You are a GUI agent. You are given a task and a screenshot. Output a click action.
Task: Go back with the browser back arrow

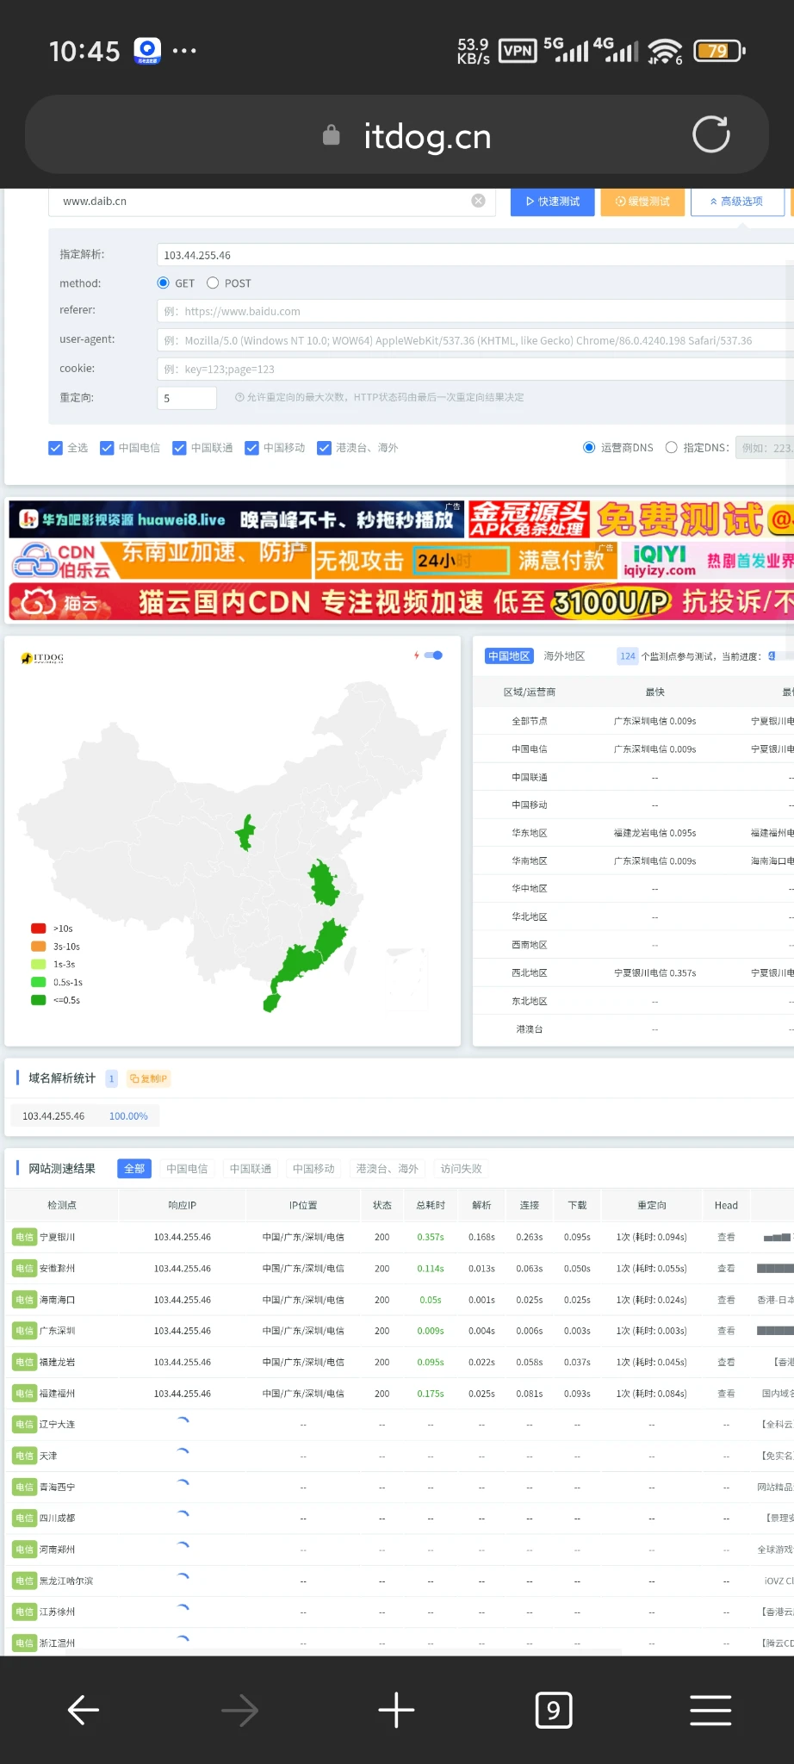pos(84,1710)
